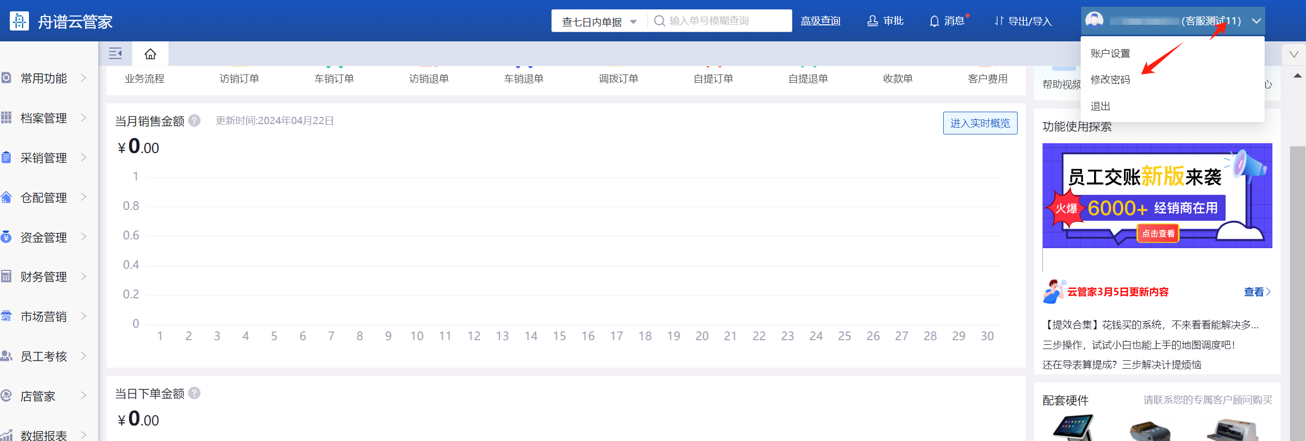Image resolution: width=1306 pixels, height=441 pixels.
Task: Open the 消息 notification bell
Action: click(934, 21)
